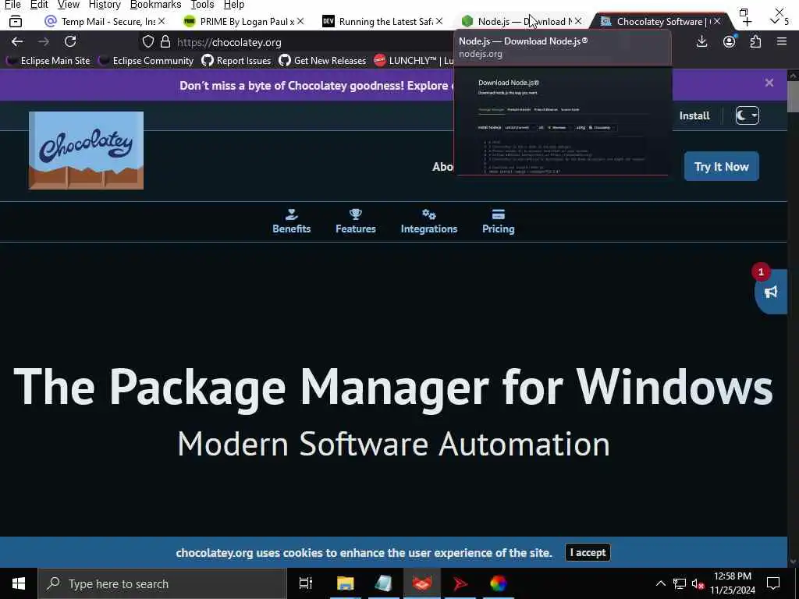Open the Windows notification center

[x=773, y=583]
